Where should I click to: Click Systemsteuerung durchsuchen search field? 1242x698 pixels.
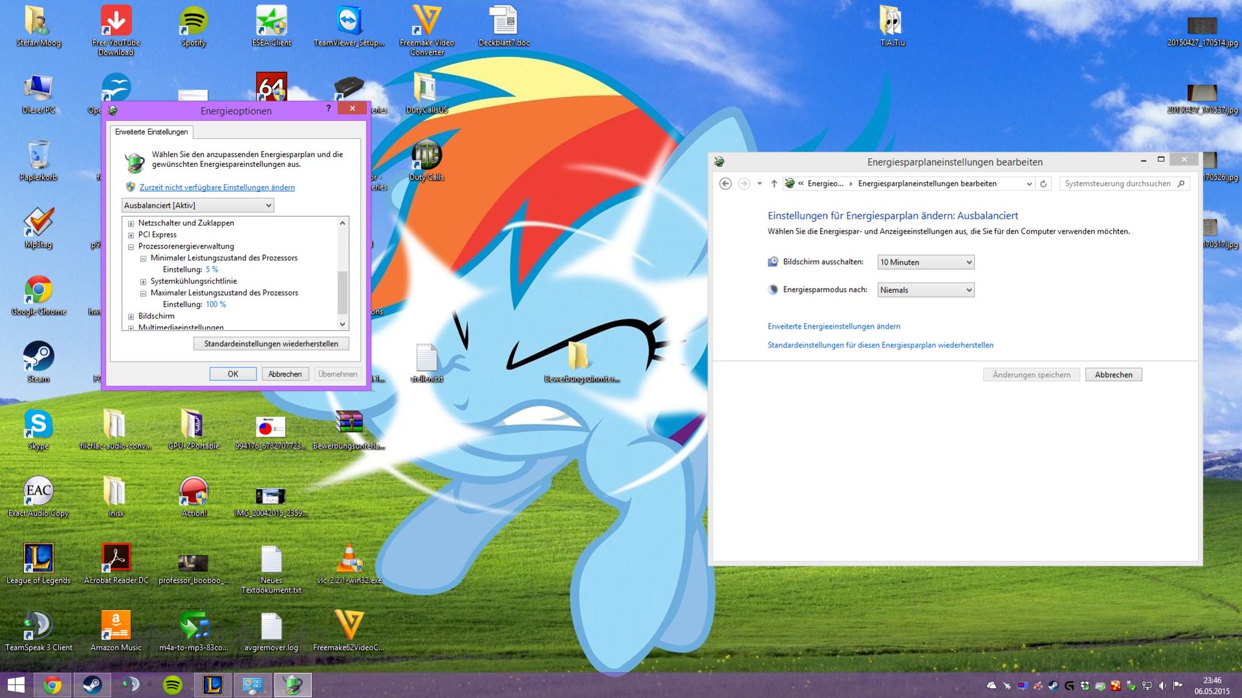coord(1125,184)
